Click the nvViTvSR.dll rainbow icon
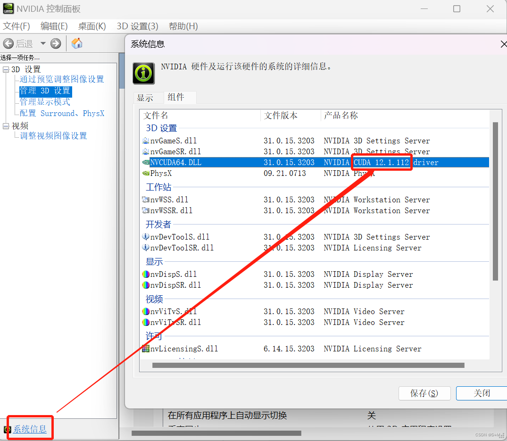The image size is (507, 441). [146, 322]
